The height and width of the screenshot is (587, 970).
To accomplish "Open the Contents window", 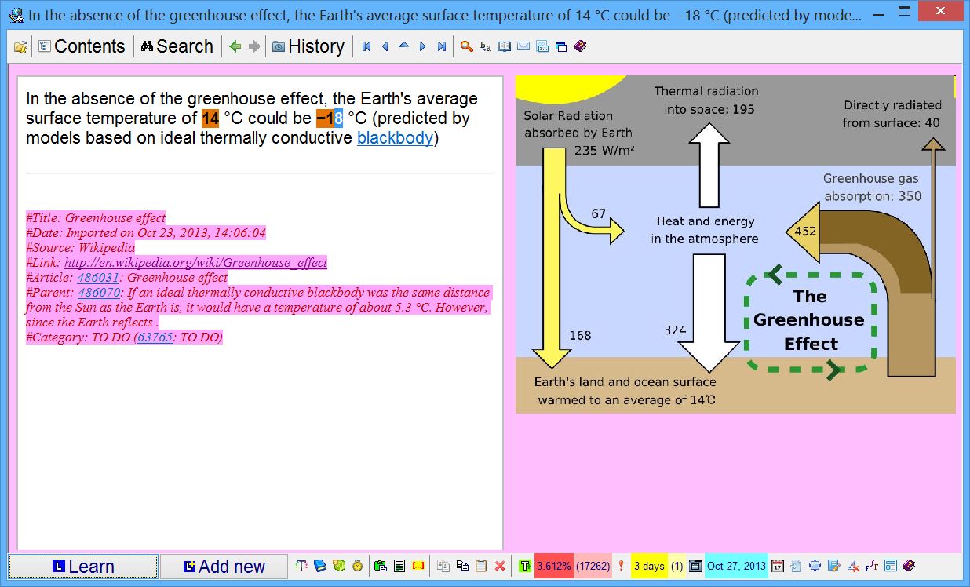I will click(x=82, y=47).
